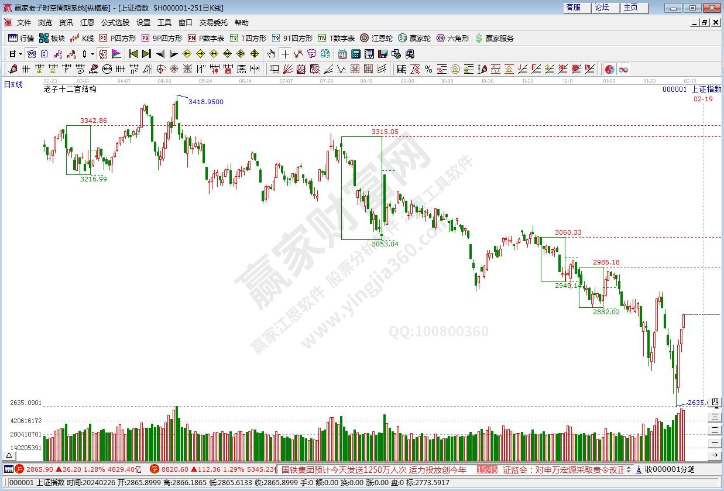Click the infinity symbol icon
The height and width of the screenshot is (491, 724).
(623, 69)
